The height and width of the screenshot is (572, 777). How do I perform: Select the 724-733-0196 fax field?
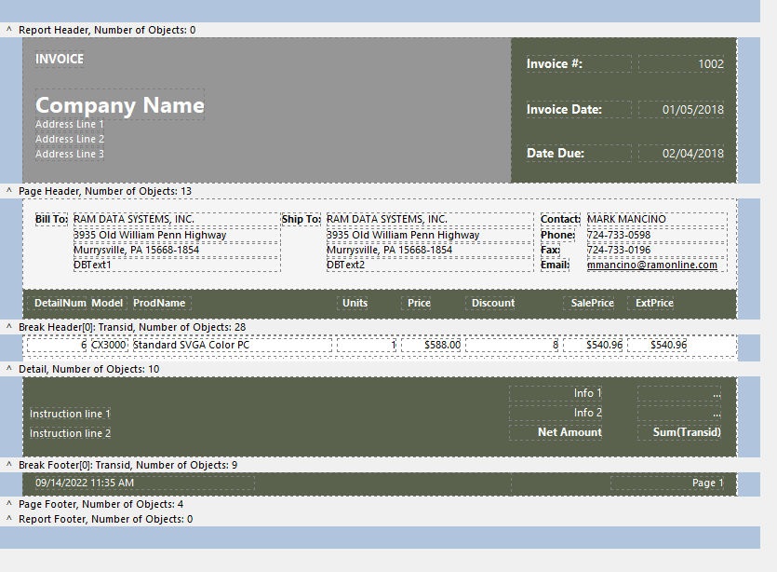pos(657,250)
